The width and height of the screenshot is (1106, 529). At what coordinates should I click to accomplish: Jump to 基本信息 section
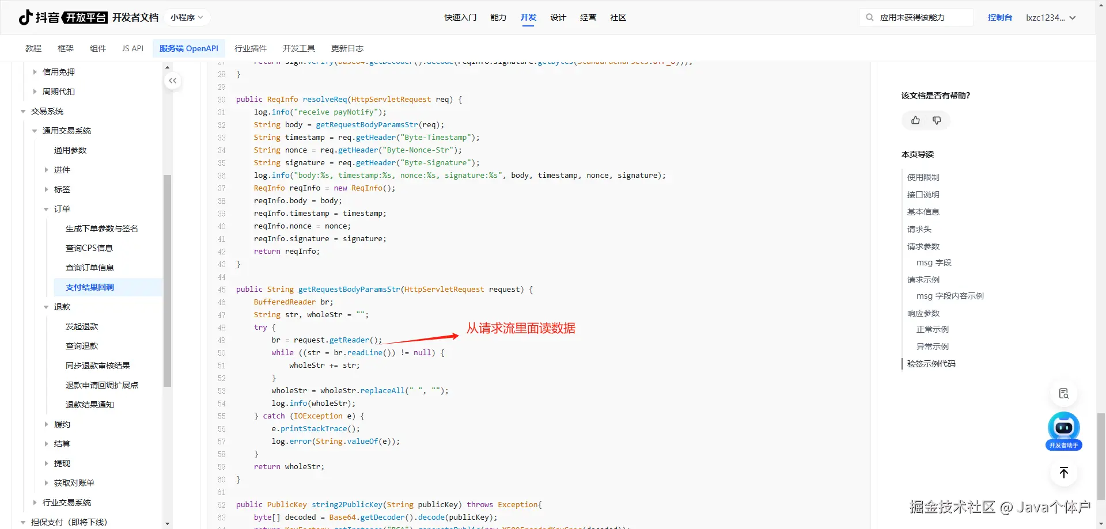923,212
